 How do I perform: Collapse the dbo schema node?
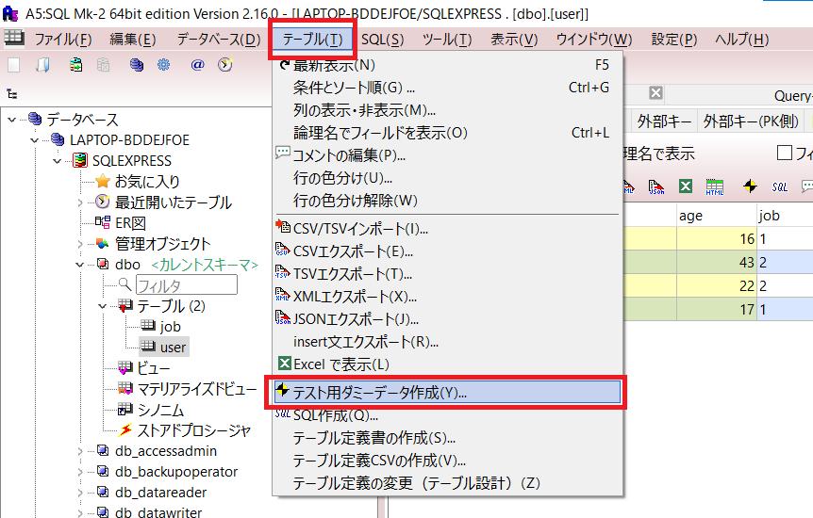coord(80,265)
